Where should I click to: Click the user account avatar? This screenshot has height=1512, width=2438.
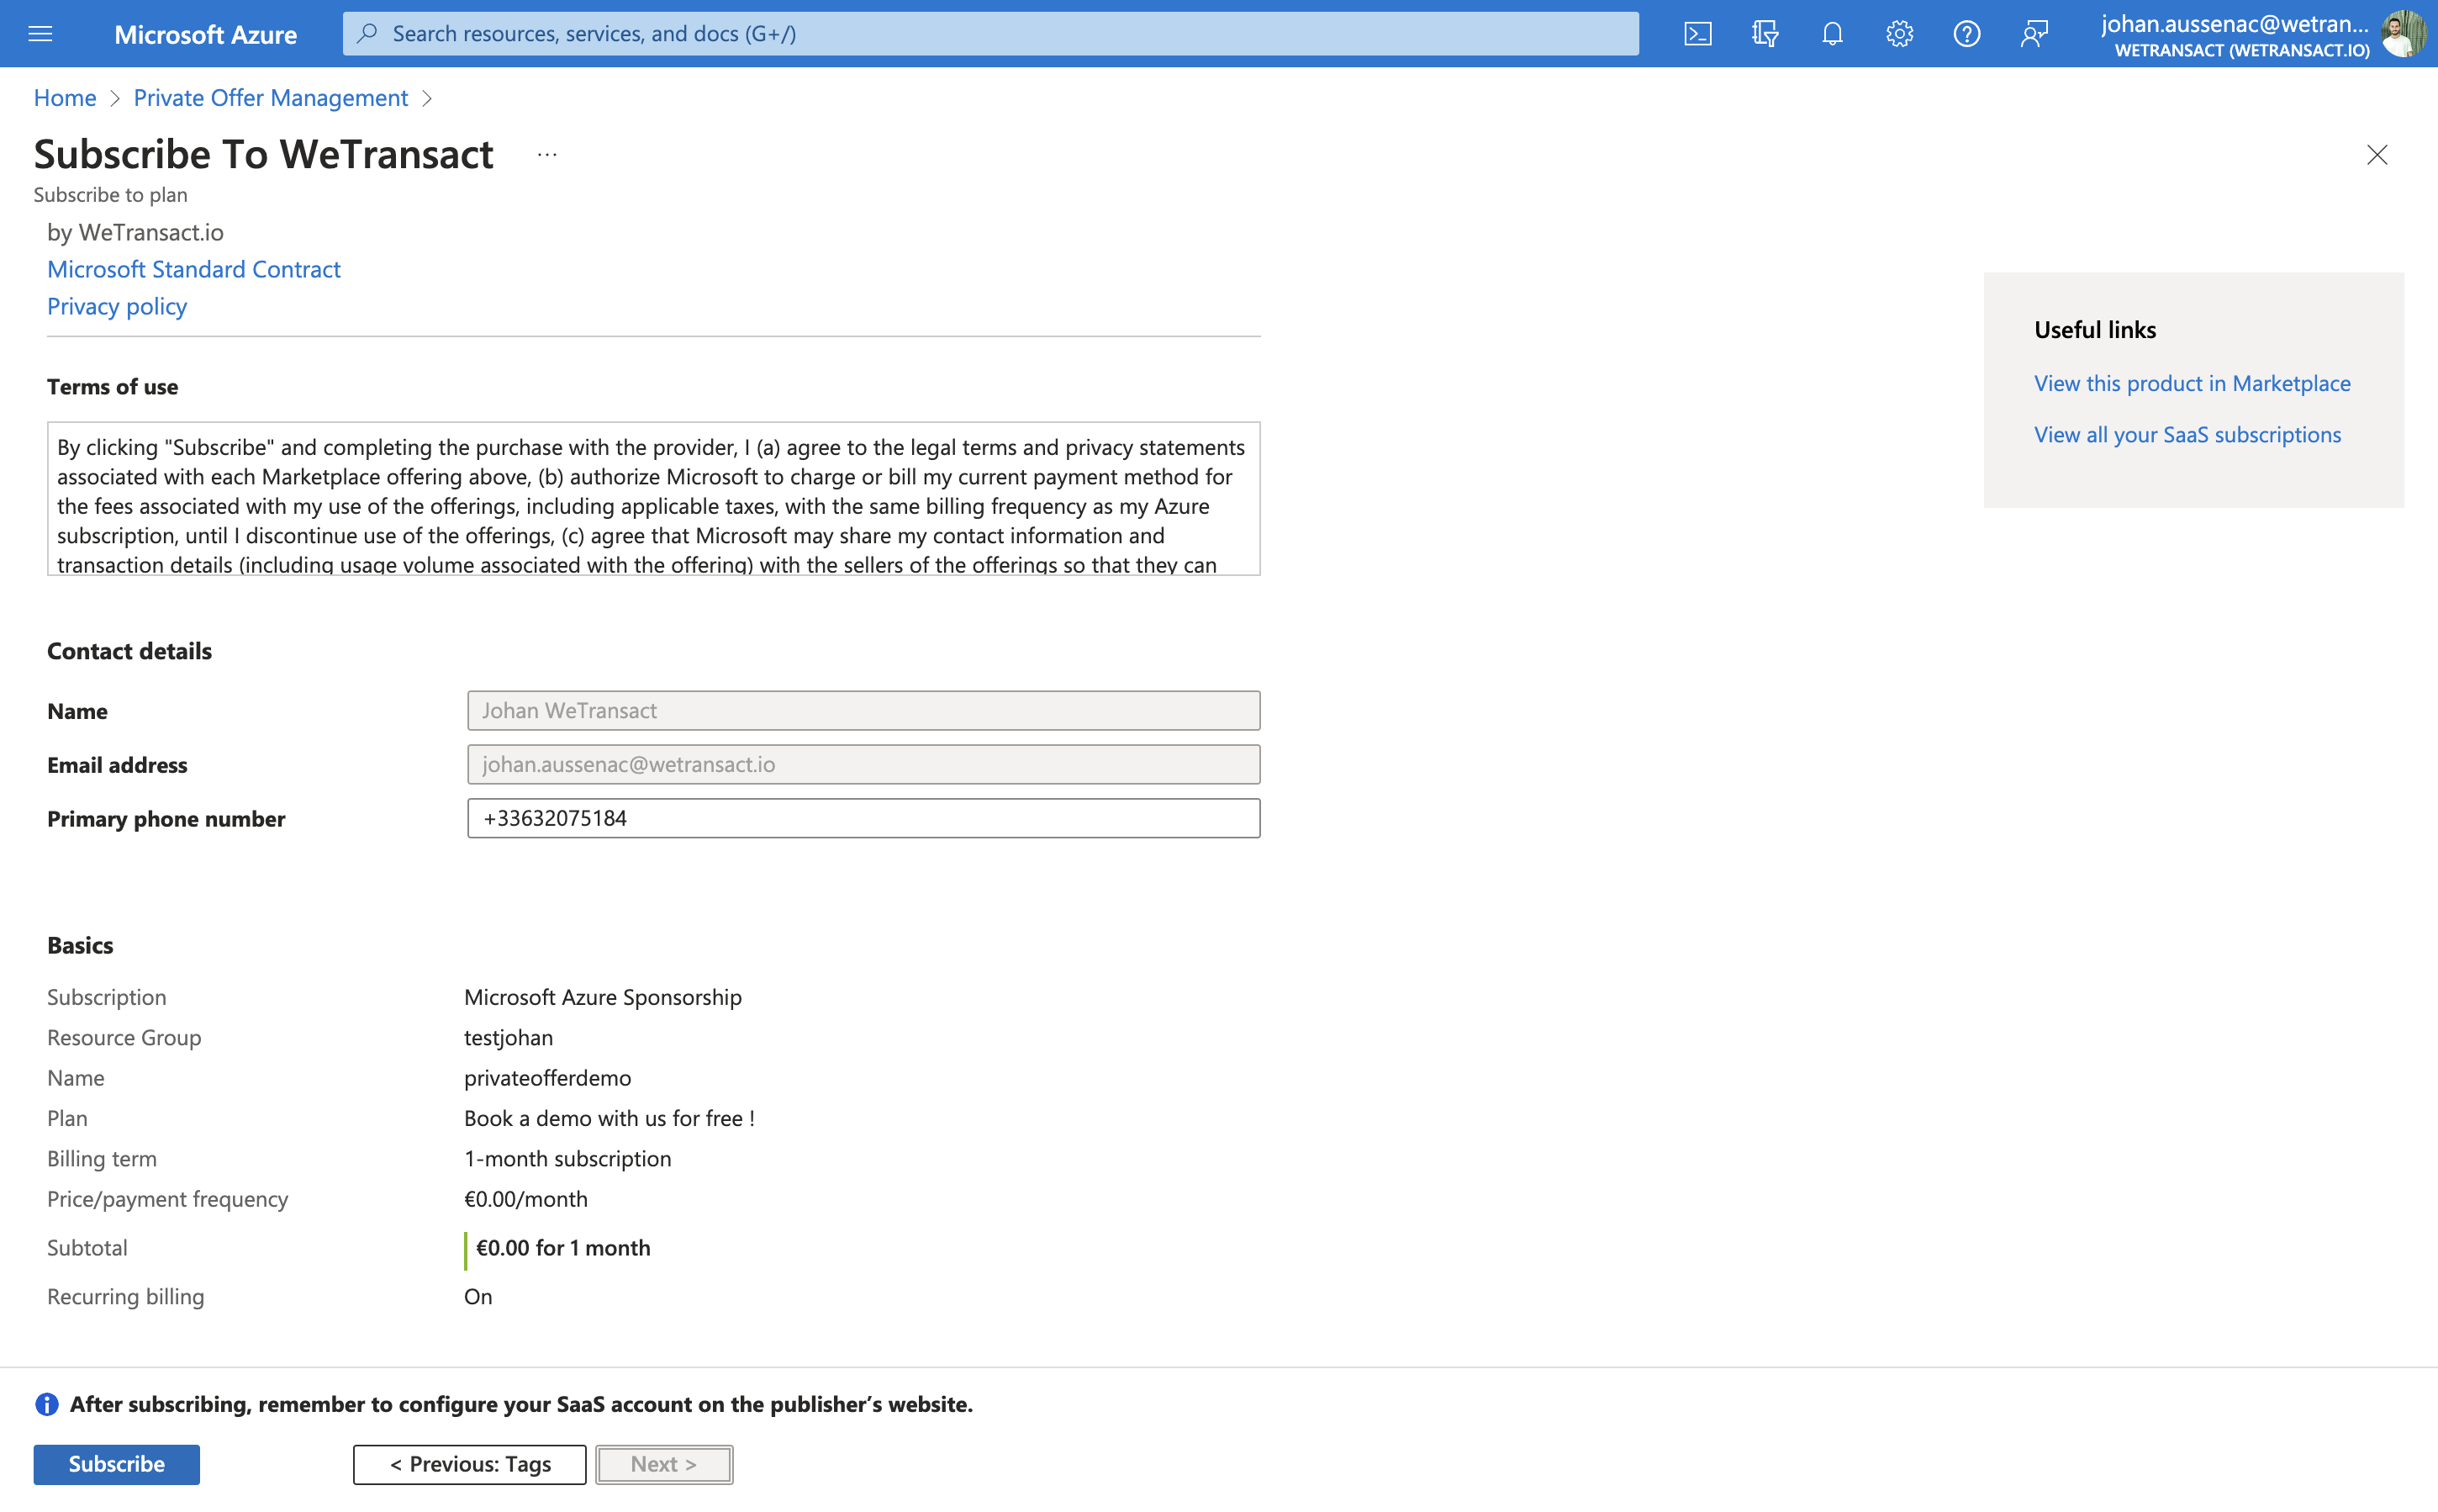click(2403, 34)
